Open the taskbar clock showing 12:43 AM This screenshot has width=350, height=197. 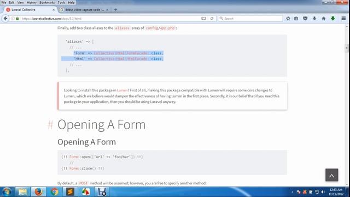336,192
